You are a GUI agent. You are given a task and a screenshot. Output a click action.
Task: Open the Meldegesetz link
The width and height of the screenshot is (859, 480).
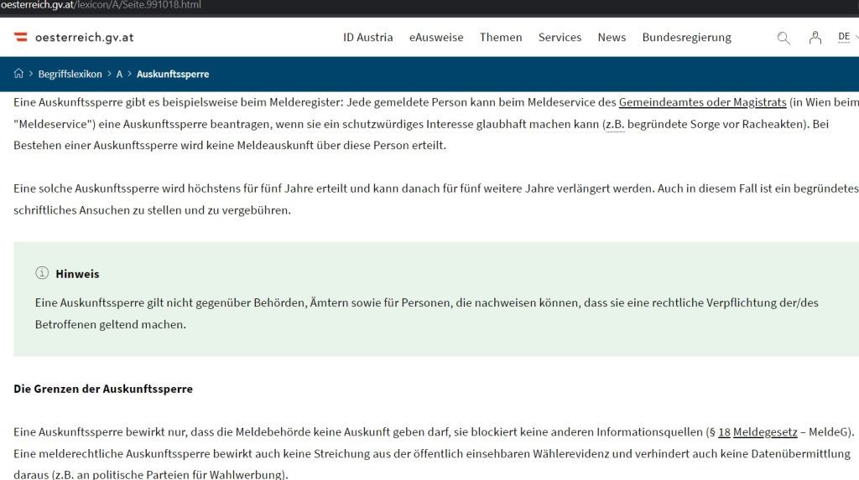(x=765, y=432)
